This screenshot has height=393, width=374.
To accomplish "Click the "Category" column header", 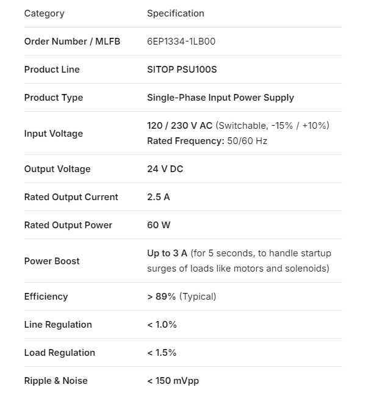I will 44,13.
